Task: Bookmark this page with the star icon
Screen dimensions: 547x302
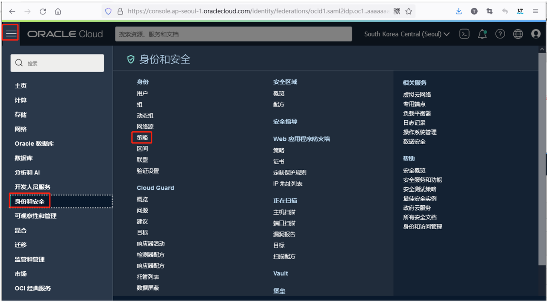Action: pos(409,12)
